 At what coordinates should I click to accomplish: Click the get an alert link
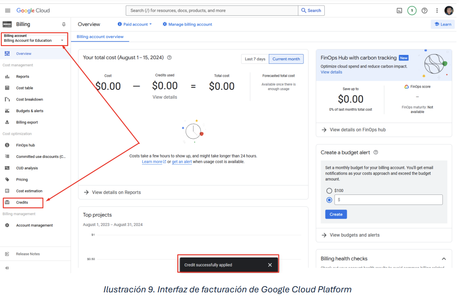[x=182, y=162]
